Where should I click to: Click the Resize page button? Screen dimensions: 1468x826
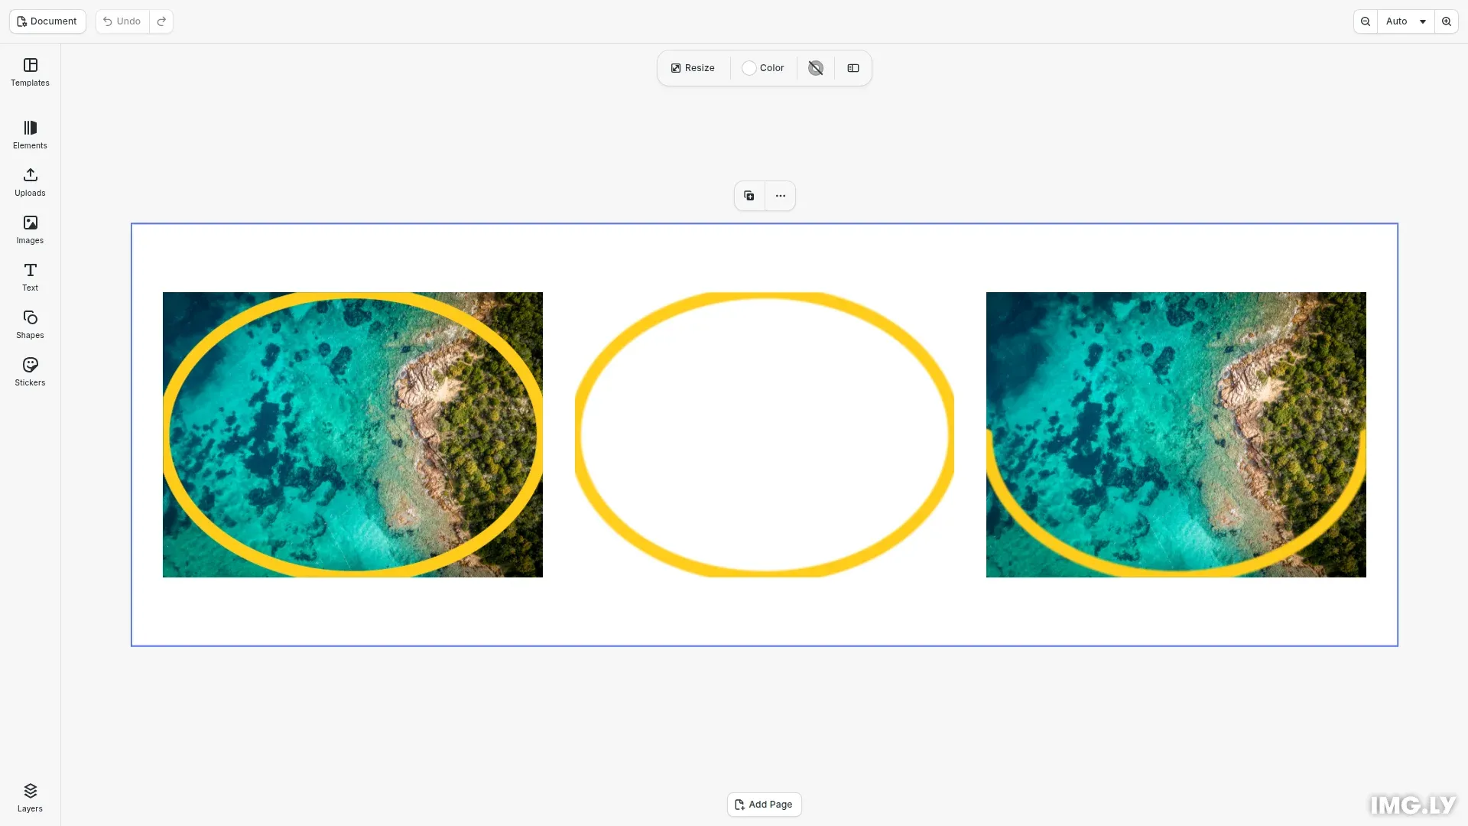point(693,68)
